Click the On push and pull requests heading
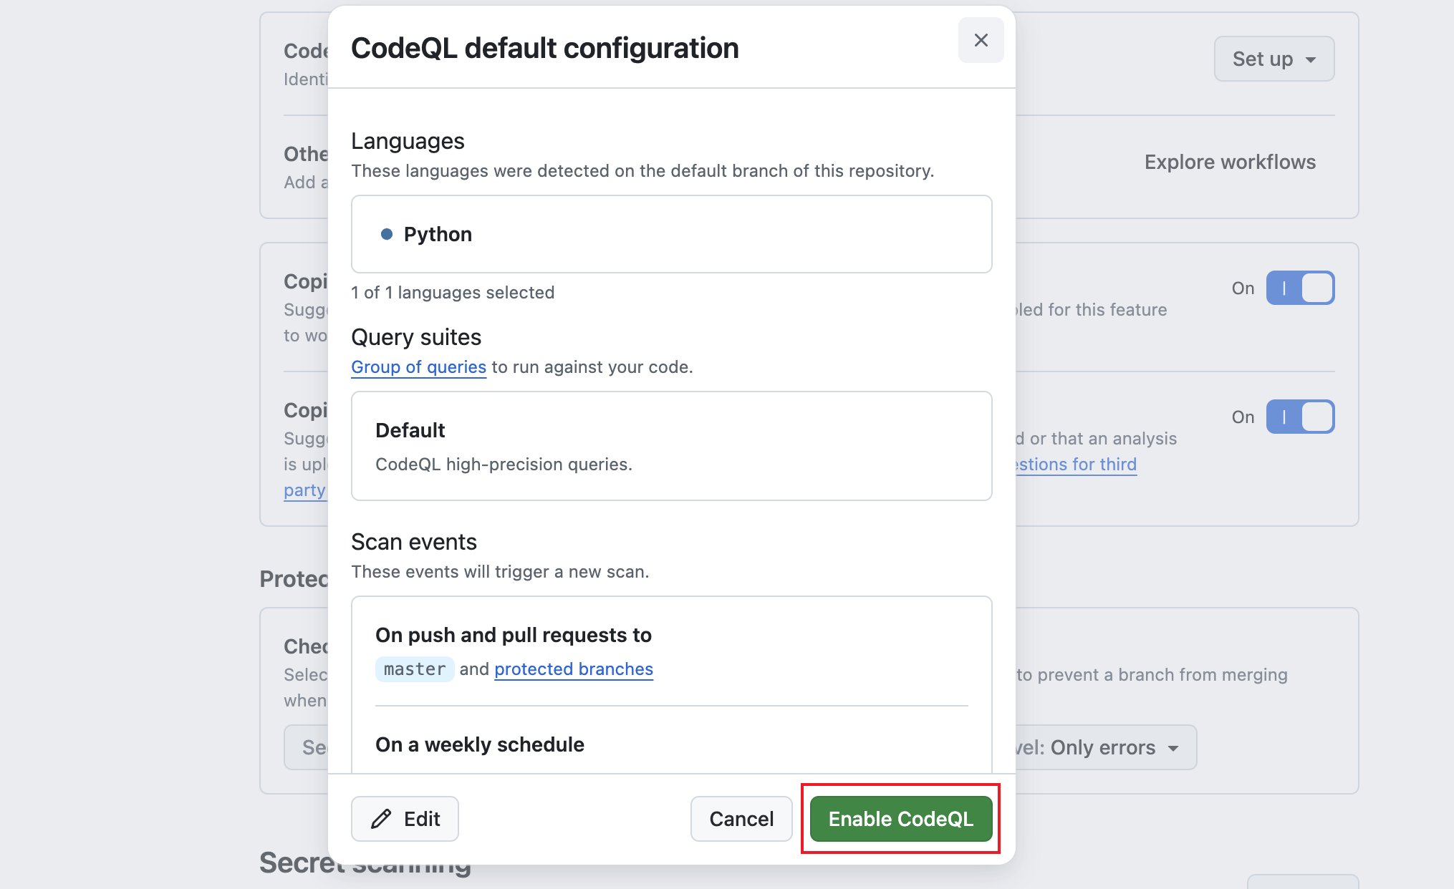The height and width of the screenshot is (889, 1454). point(513,635)
